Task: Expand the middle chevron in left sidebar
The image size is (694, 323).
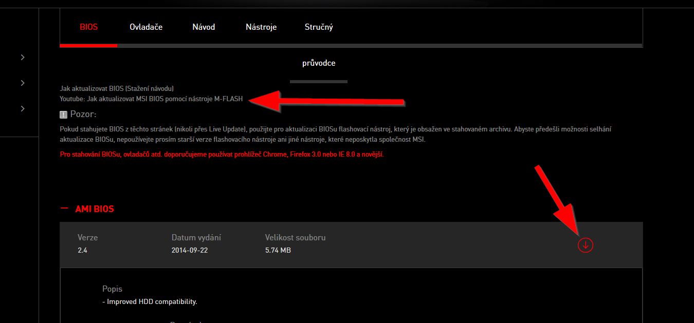Action: click(23, 83)
